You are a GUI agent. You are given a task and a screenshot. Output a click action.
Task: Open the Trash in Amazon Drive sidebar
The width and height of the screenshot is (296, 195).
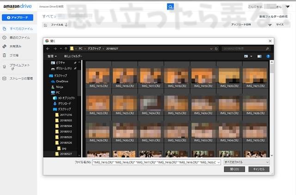tap(11, 55)
